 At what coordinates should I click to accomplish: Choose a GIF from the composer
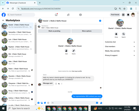48,103
